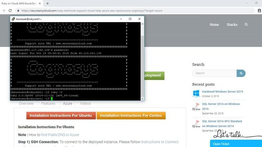Screen dimensions: 262x147
Task: Click the Open Ticket button
Action: tap(236, 143)
